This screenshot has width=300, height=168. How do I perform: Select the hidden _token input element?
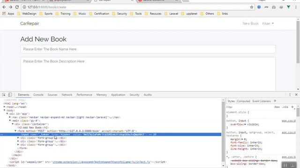(x=111, y=134)
